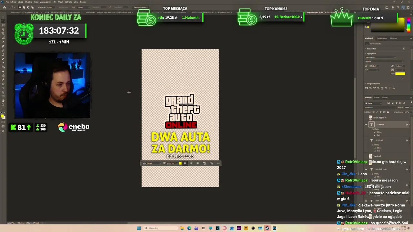Screen dimensions: 413x232
Task: Toggle Cień effect visibility under ZA DARMO! layer
Action: point(375,135)
